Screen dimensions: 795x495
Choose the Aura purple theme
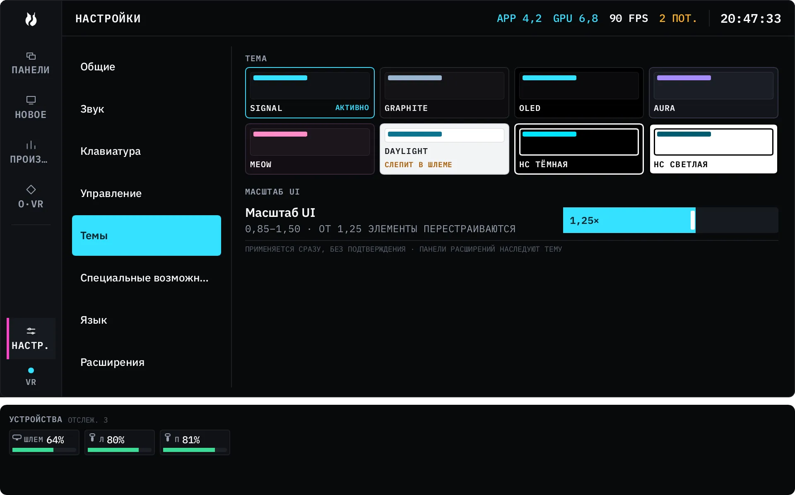click(713, 93)
